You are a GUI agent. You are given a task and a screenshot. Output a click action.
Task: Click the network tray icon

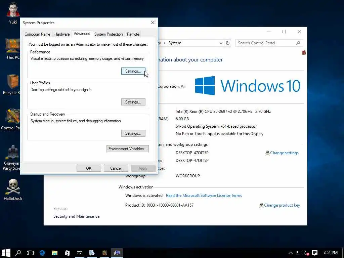(299, 253)
